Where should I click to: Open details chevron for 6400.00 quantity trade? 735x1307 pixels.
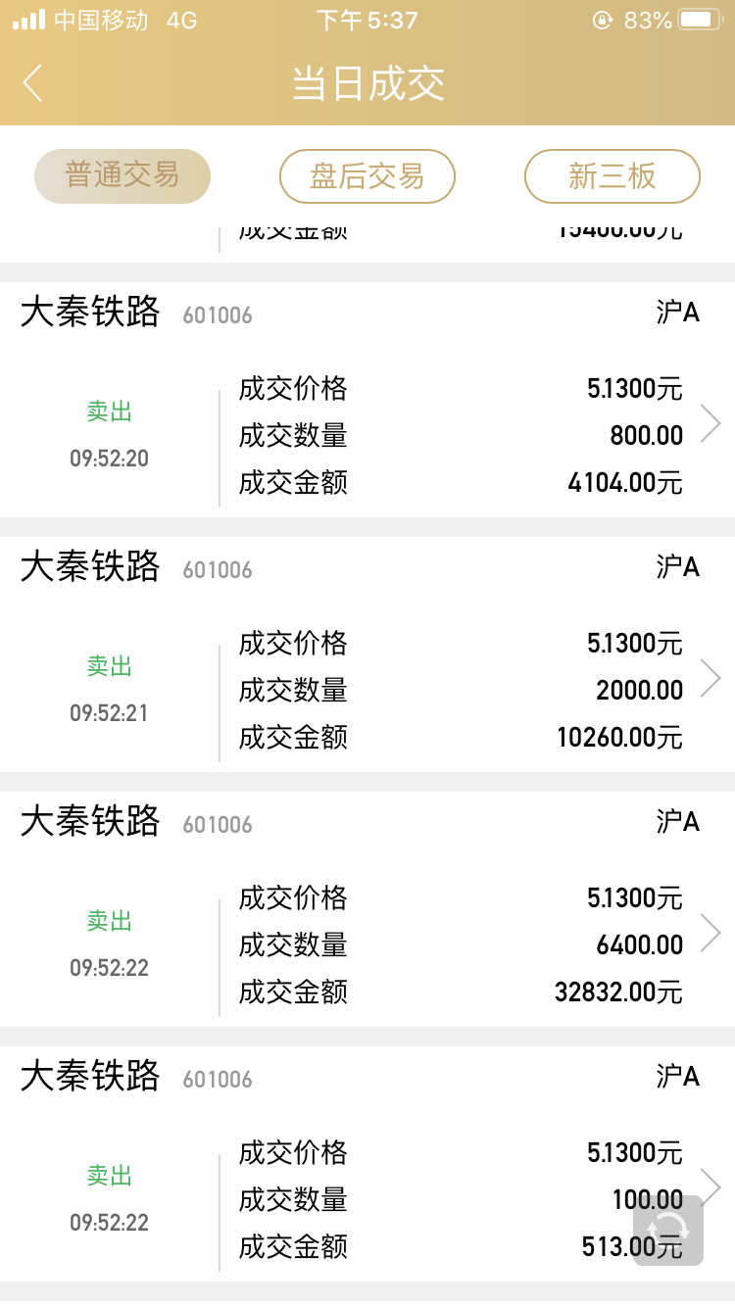click(x=711, y=933)
